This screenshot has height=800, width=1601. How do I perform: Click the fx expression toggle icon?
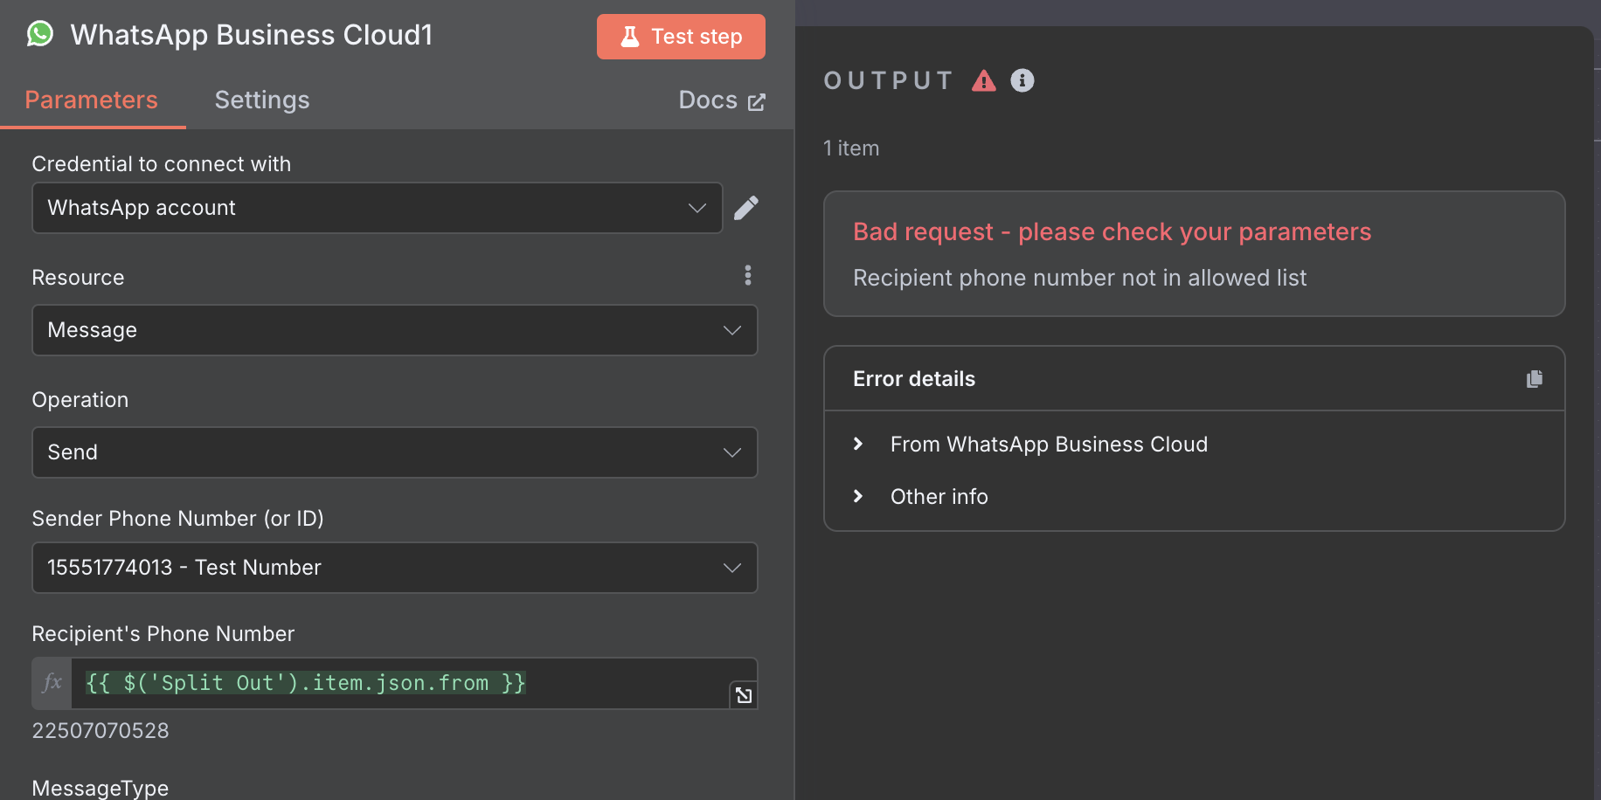pos(52,683)
